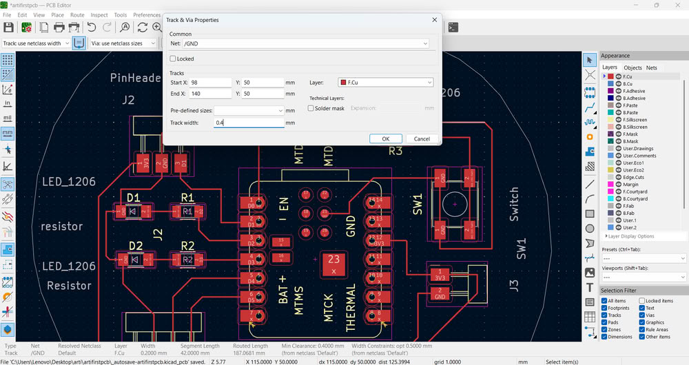Screen dimensions: 689x365
Task: Click the Refresh icon in the toolbar
Action: point(142,28)
